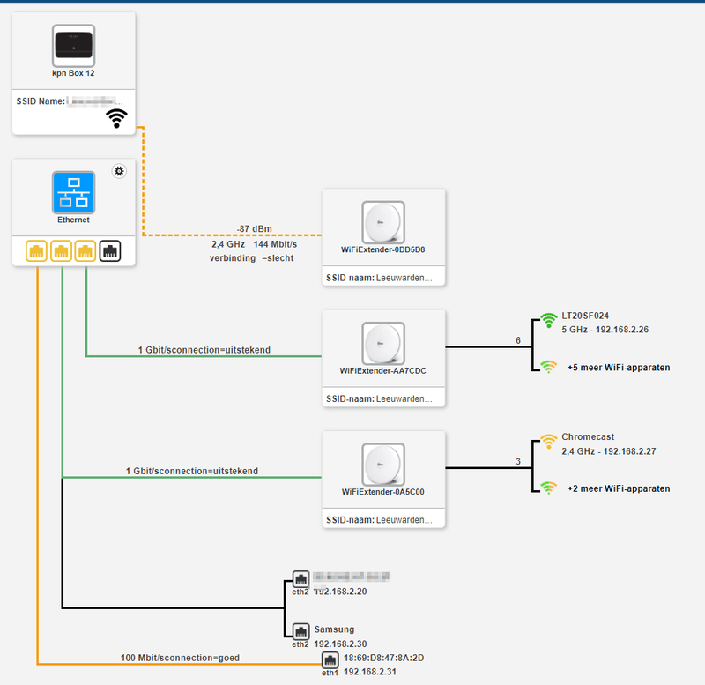This screenshot has height=685, width=705.
Task: Expand the +5 meer WiFi-apparaten list
Action: [619, 368]
